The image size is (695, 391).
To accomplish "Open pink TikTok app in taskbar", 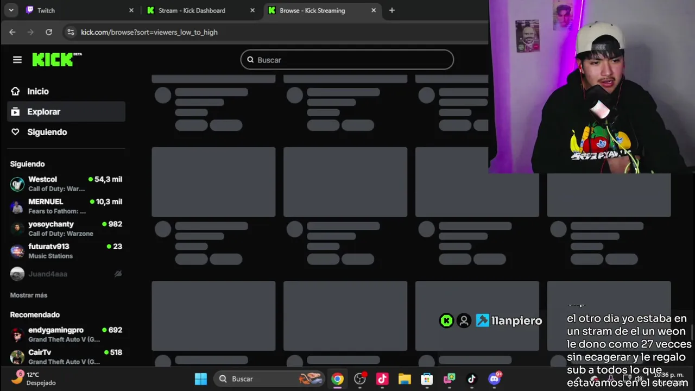I will click(382, 379).
